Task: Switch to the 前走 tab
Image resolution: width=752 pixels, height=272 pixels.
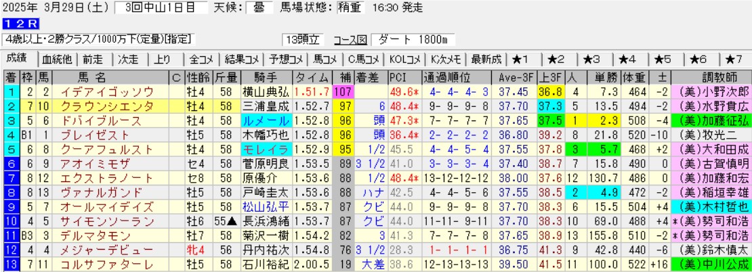Action: coord(94,59)
